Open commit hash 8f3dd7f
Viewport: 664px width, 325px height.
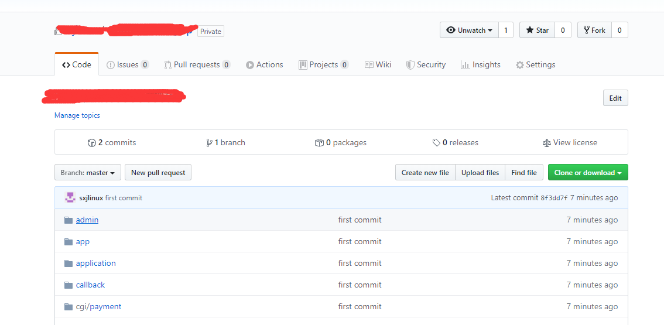555,198
